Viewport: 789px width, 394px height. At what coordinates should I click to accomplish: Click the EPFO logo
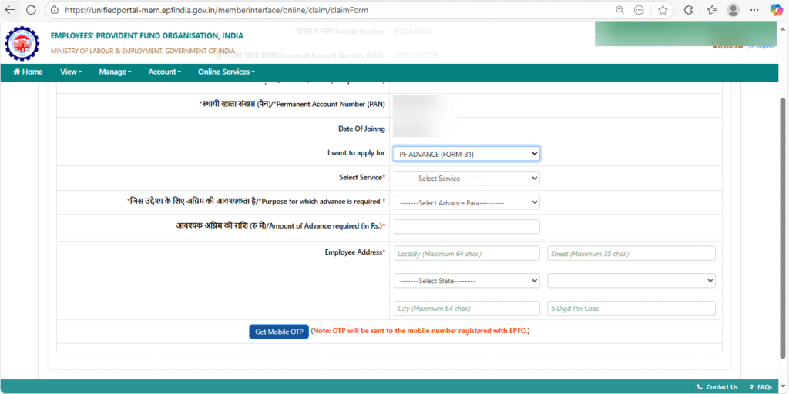pos(22,44)
